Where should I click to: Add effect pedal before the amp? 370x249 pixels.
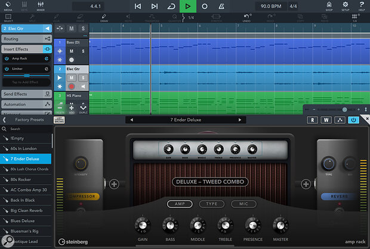pos(114,184)
